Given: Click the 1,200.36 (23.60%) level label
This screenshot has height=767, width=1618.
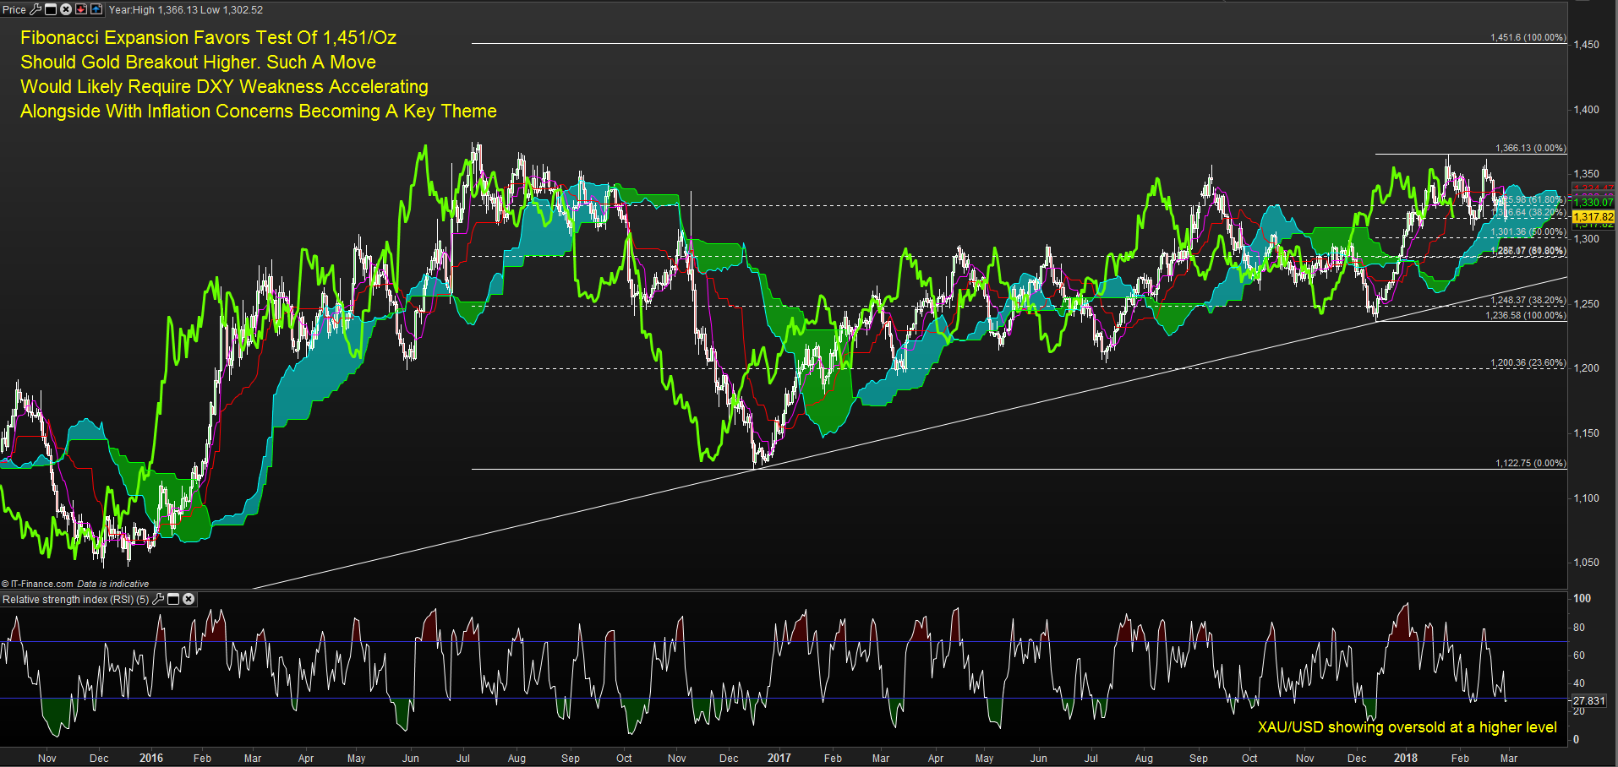Looking at the screenshot, I should point(1528,362).
